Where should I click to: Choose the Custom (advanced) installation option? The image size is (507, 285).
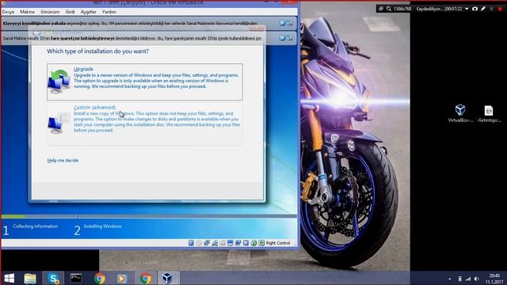pyautogui.click(x=145, y=124)
